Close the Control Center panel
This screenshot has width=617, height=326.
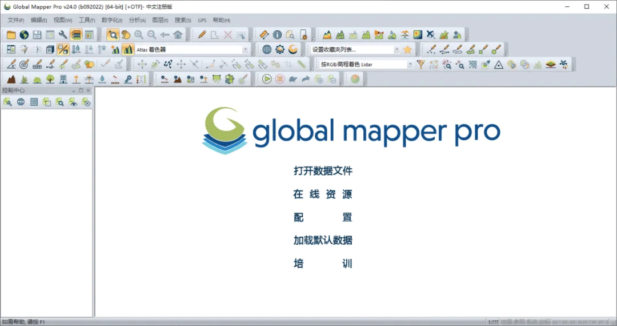pyautogui.click(x=89, y=90)
